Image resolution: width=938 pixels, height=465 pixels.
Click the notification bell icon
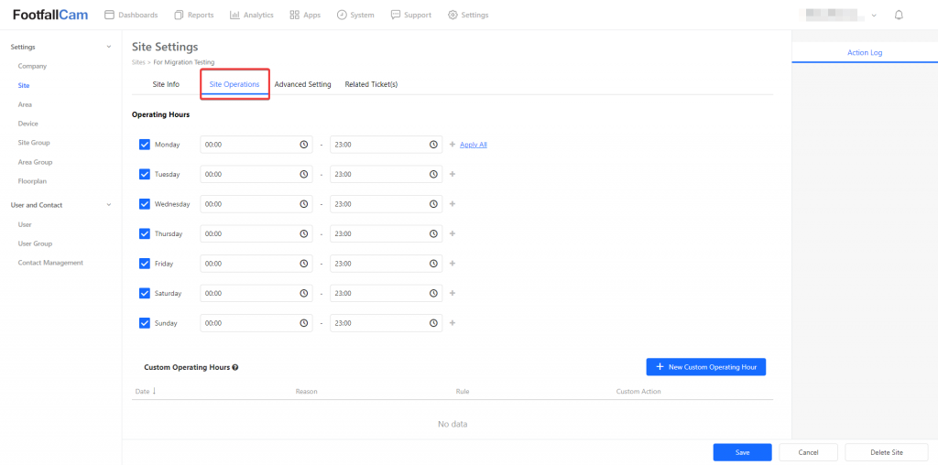pos(899,15)
